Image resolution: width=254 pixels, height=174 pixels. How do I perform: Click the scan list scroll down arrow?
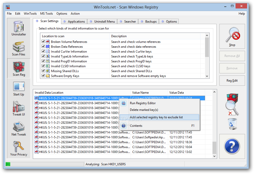(207, 76)
